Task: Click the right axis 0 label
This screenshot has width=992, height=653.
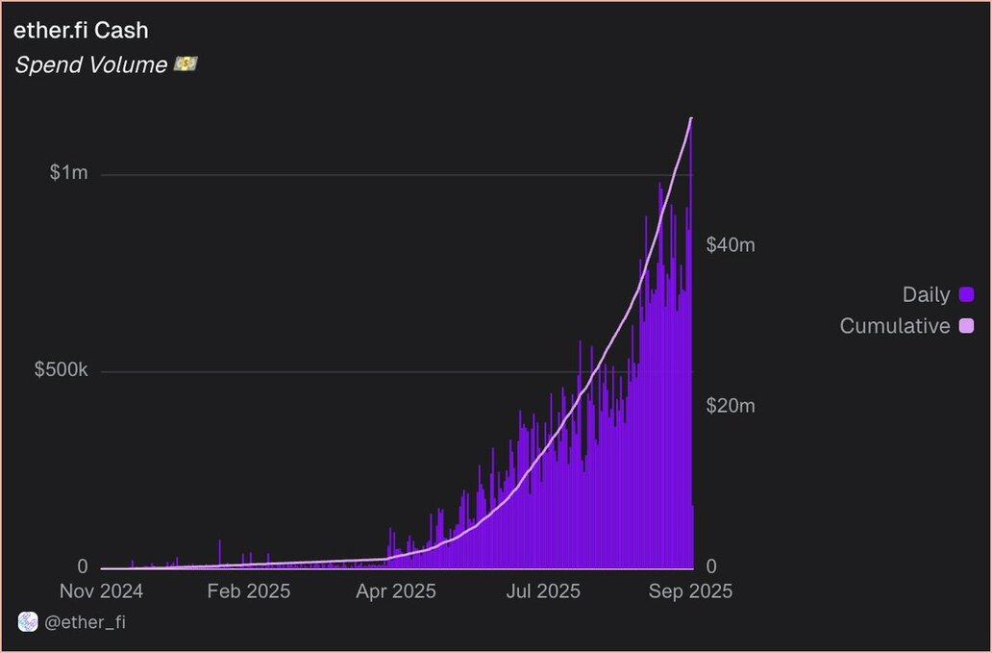Action: click(x=711, y=566)
